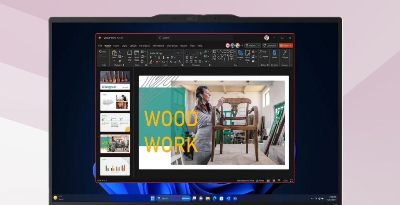This screenshot has width=400, height=205.
Task: Start Dictate with the microphone icon
Action: (274, 53)
